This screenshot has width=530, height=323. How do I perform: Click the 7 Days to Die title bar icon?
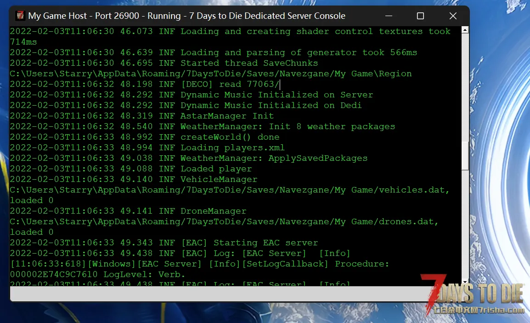pos(20,16)
